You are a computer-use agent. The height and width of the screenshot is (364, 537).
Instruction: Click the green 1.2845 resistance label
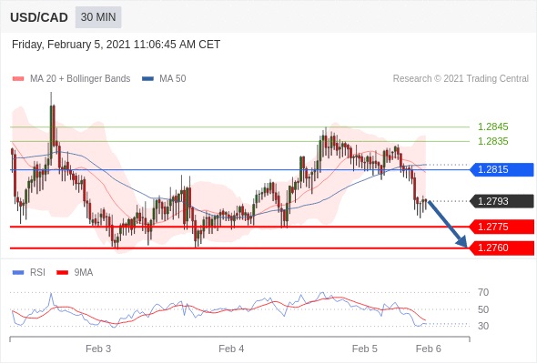pyautogui.click(x=492, y=126)
